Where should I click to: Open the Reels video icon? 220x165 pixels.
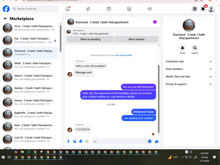click(x=109, y=9)
